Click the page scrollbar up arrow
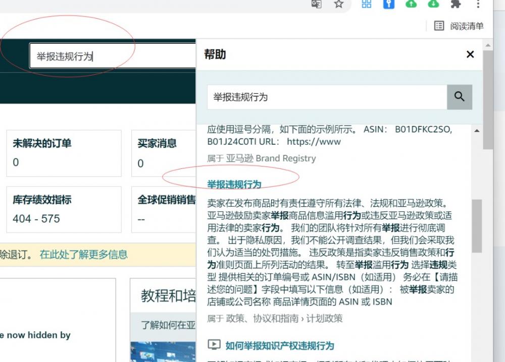505x362 pixels. [x=488, y=45]
